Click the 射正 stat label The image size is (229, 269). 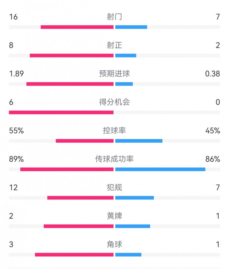click(114, 45)
